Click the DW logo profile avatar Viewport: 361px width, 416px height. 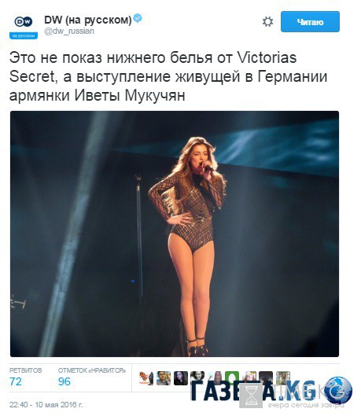click(x=24, y=26)
